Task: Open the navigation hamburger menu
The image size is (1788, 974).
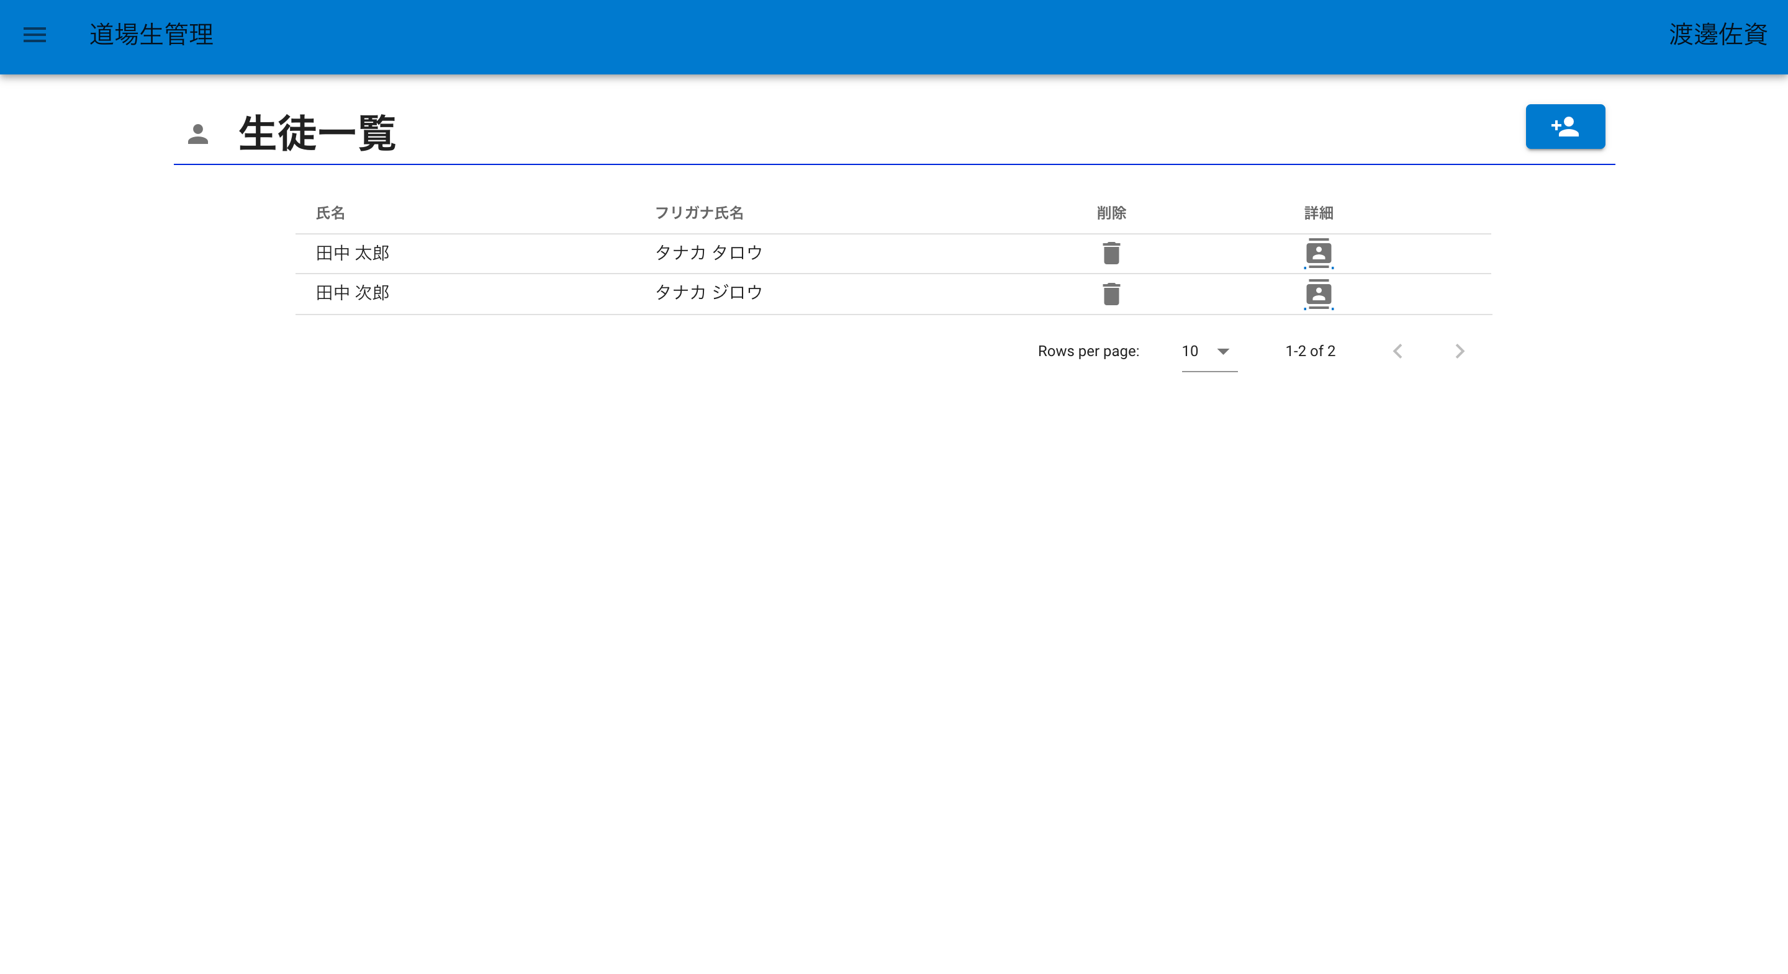Action: click(x=34, y=35)
